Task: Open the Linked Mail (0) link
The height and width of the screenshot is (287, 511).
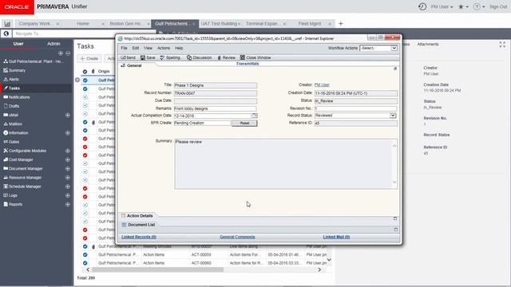Action: pyautogui.click(x=336, y=237)
